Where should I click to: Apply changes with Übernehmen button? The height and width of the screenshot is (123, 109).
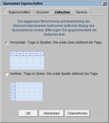click(78, 113)
